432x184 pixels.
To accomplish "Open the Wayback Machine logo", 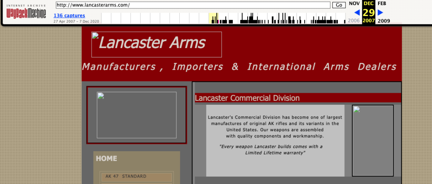I will click(x=26, y=12).
